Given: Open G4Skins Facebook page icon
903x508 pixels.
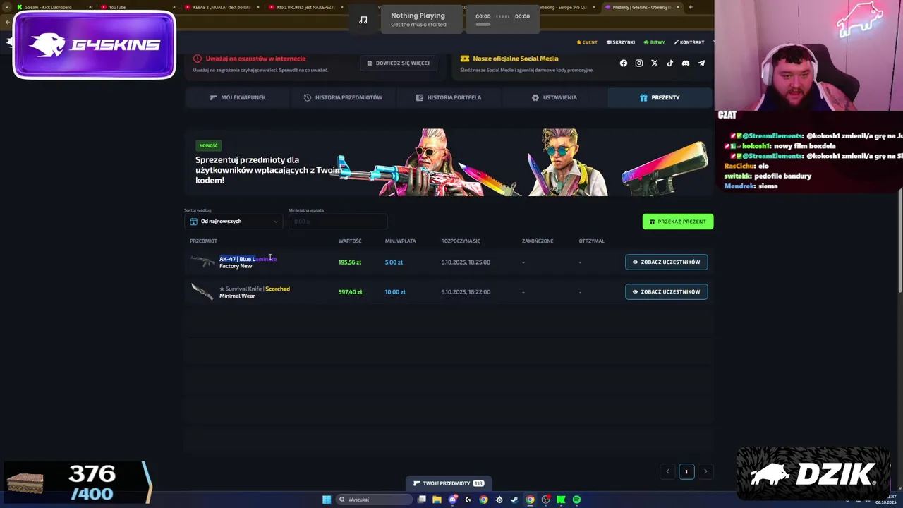Looking at the screenshot, I should click(x=624, y=64).
